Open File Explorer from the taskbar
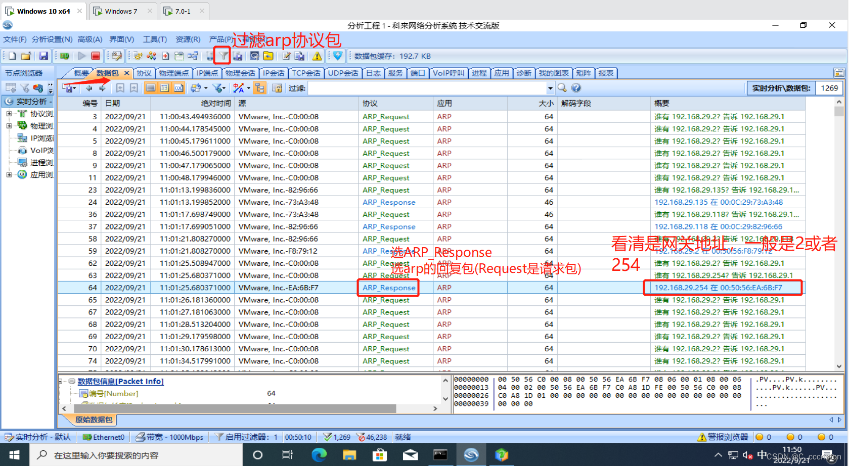This screenshot has height=466, width=849. tap(349, 455)
